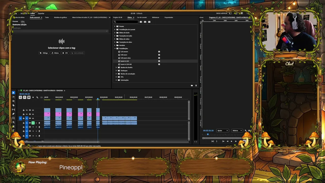Select the Razor tool

(13, 105)
